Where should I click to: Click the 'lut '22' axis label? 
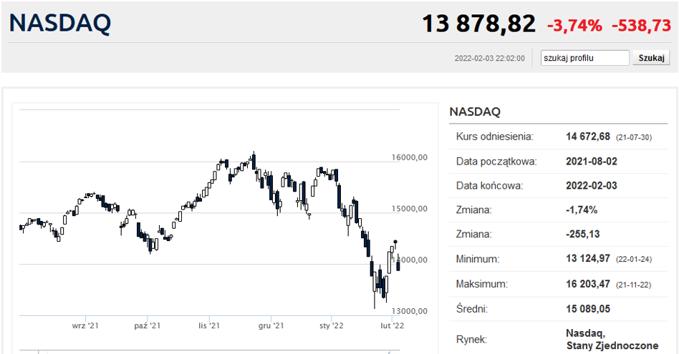393,325
